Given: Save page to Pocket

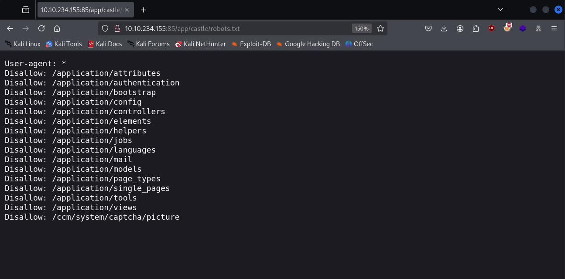Looking at the screenshot, I should pyautogui.click(x=428, y=28).
